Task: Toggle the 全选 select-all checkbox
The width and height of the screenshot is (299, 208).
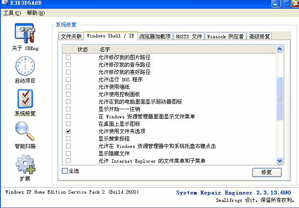Action: [x=65, y=171]
